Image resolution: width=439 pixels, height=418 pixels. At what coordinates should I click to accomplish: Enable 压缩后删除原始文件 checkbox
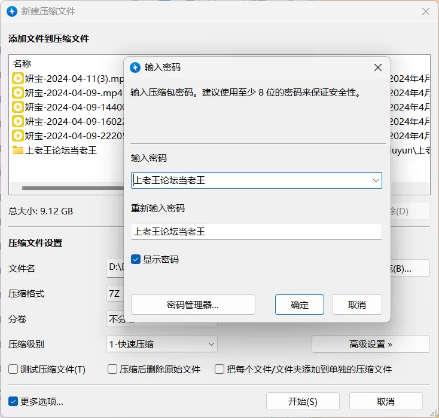click(112, 369)
